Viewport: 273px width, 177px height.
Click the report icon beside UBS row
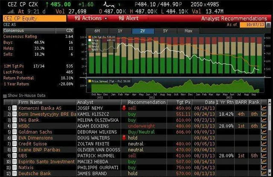coord(14,156)
